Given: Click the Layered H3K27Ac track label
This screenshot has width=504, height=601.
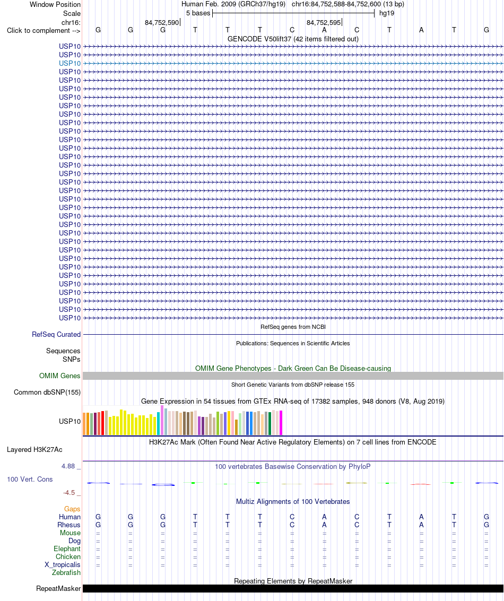Looking at the screenshot, I should coord(34,450).
